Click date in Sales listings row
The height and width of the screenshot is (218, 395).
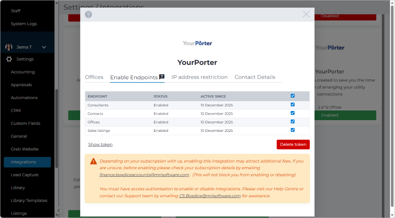pyautogui.click(x=217, y=131)
